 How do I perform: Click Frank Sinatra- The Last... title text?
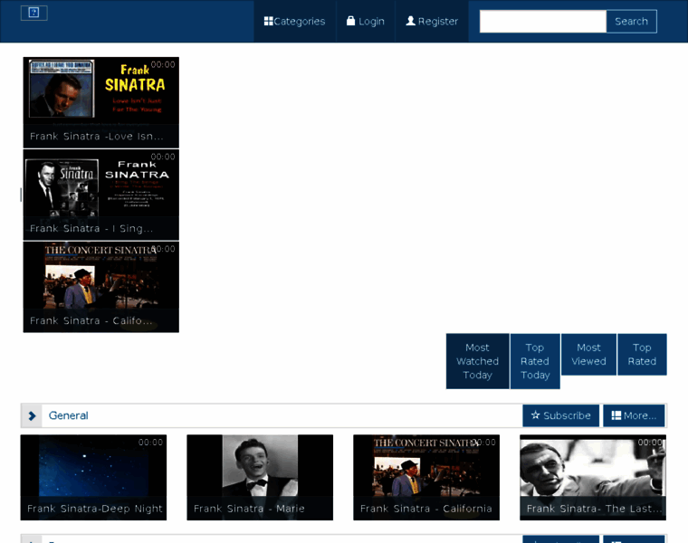594,509
